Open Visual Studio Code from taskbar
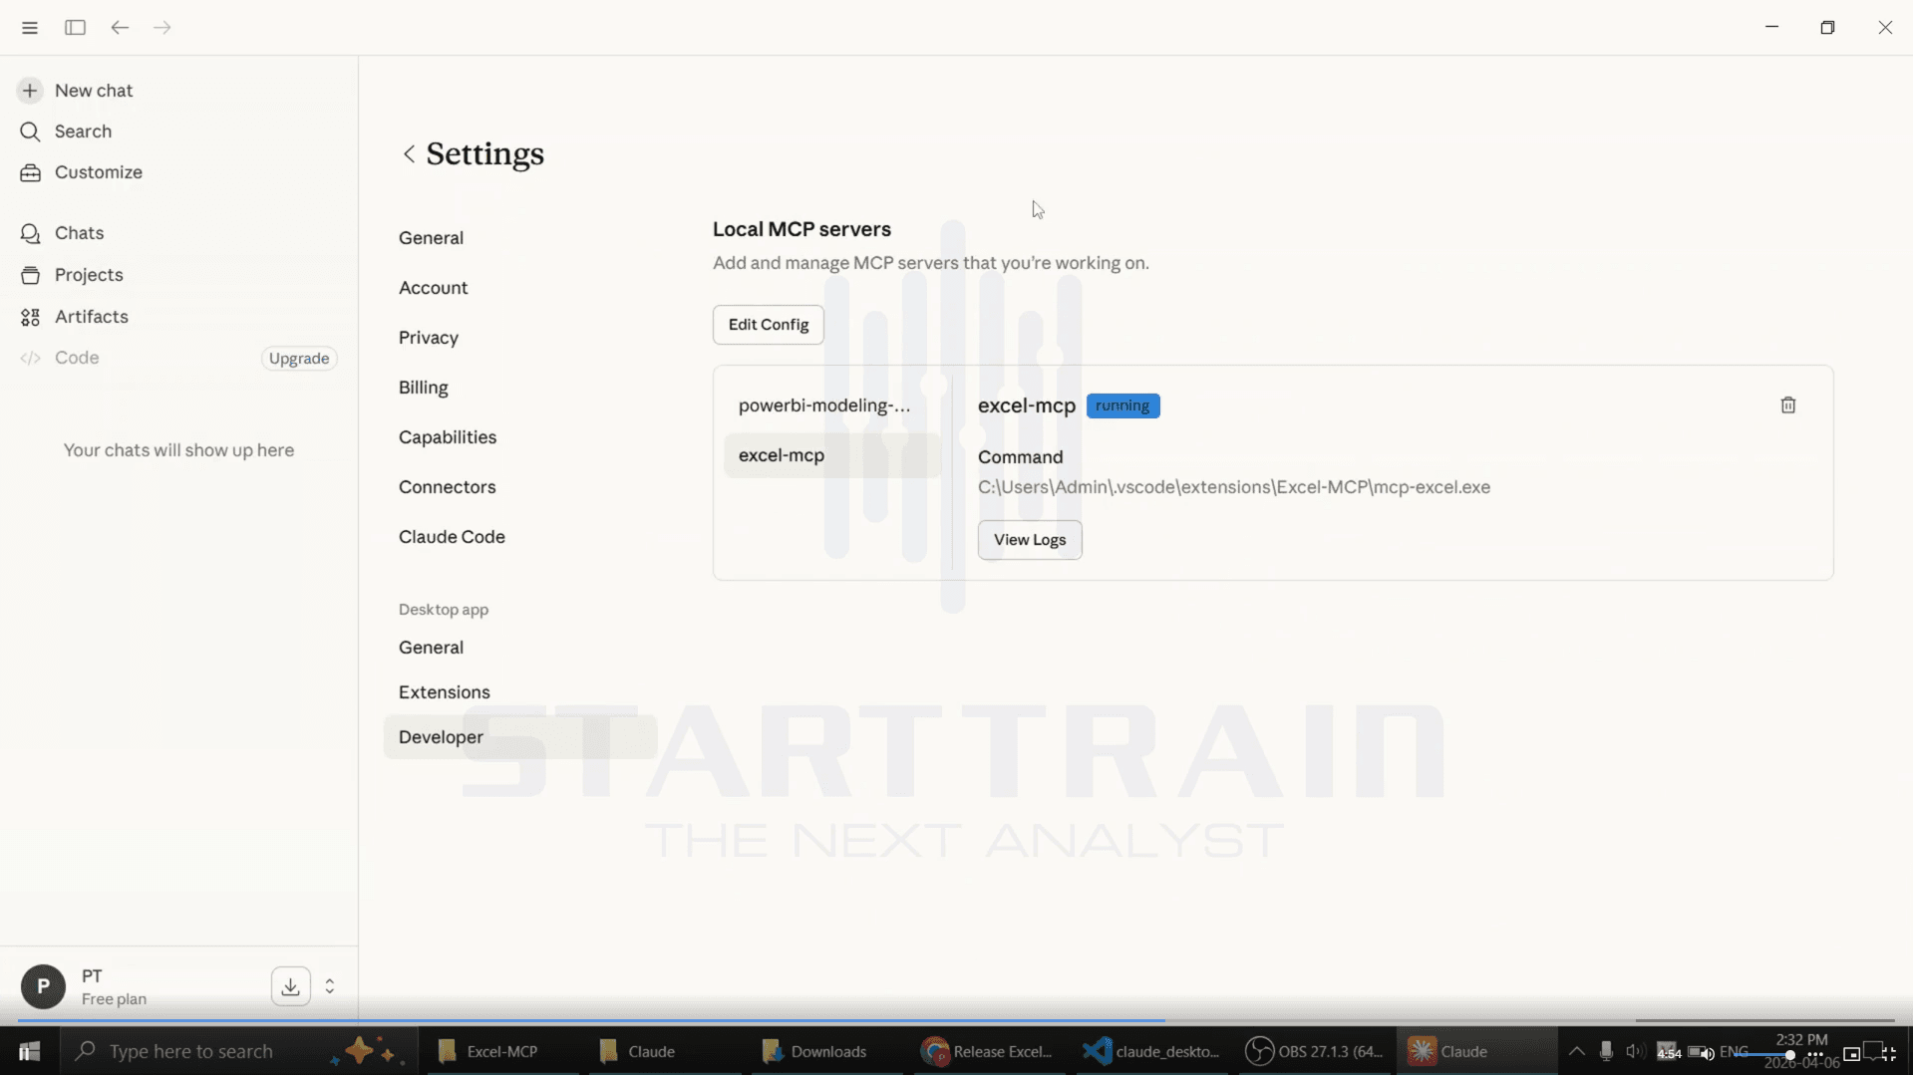Viewport: 1913px width, 1075px height. pyautogui.click(x=1152, y=1051)
